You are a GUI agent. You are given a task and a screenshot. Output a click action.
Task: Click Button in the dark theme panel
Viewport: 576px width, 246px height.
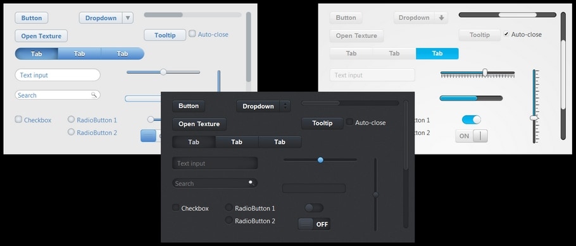click(x=189, y=106)
